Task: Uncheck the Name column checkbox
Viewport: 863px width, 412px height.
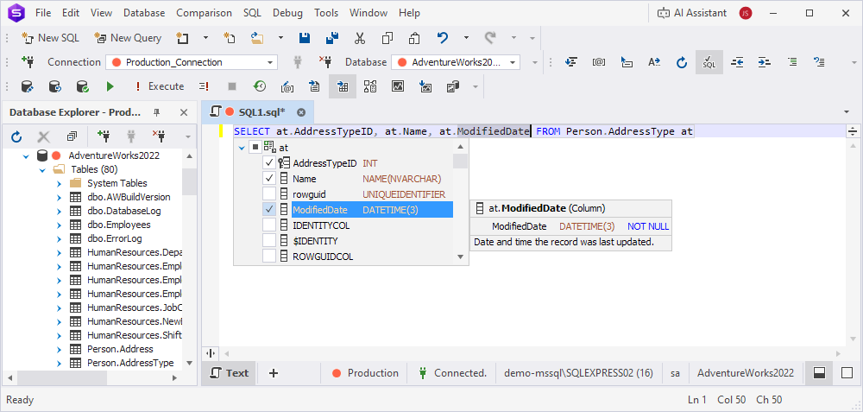Action: pyautogui.click(x=269, y=179)
